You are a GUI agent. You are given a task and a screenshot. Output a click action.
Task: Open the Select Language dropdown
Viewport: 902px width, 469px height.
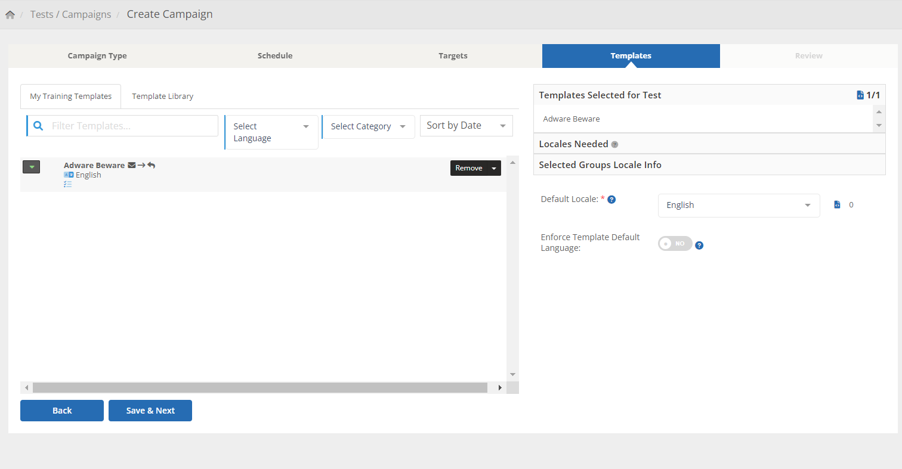tap(271, 132)
